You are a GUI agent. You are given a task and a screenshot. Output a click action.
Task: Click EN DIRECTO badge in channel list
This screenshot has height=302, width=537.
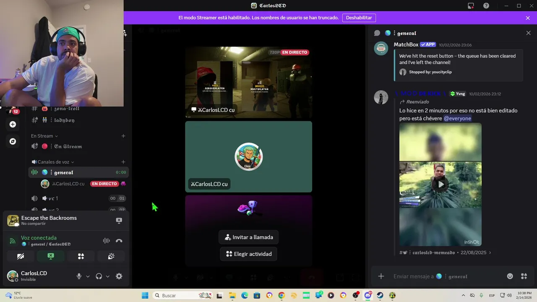pos(104,184)
